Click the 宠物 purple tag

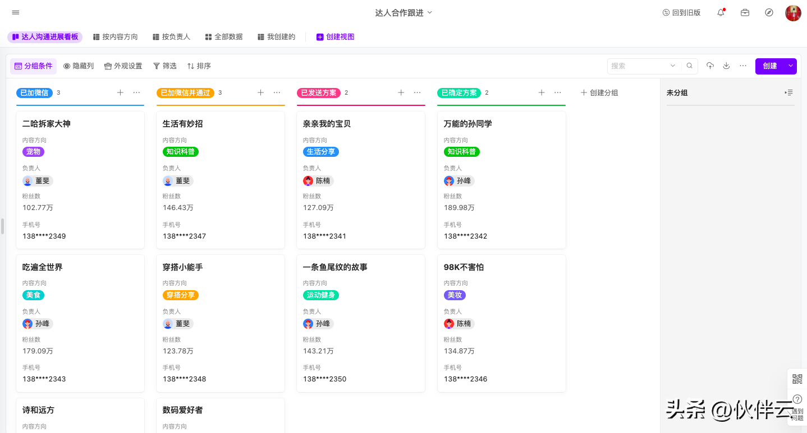pyautogui.click(x=33, y=152)
